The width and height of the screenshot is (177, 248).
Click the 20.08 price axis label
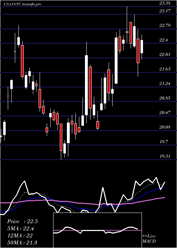click(x=165, y=127)
